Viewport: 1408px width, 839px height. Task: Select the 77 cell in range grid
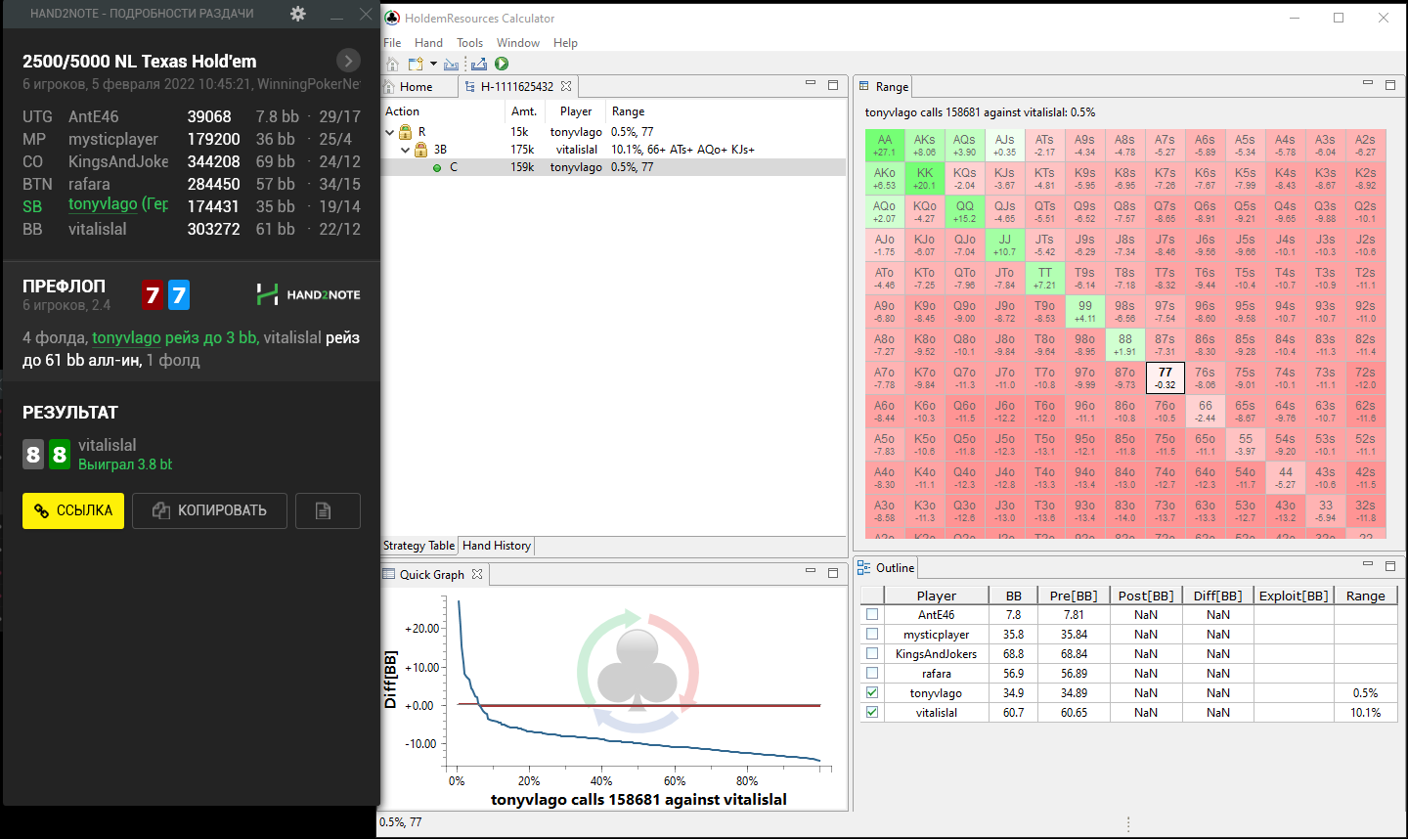(x=1166, y=378)
